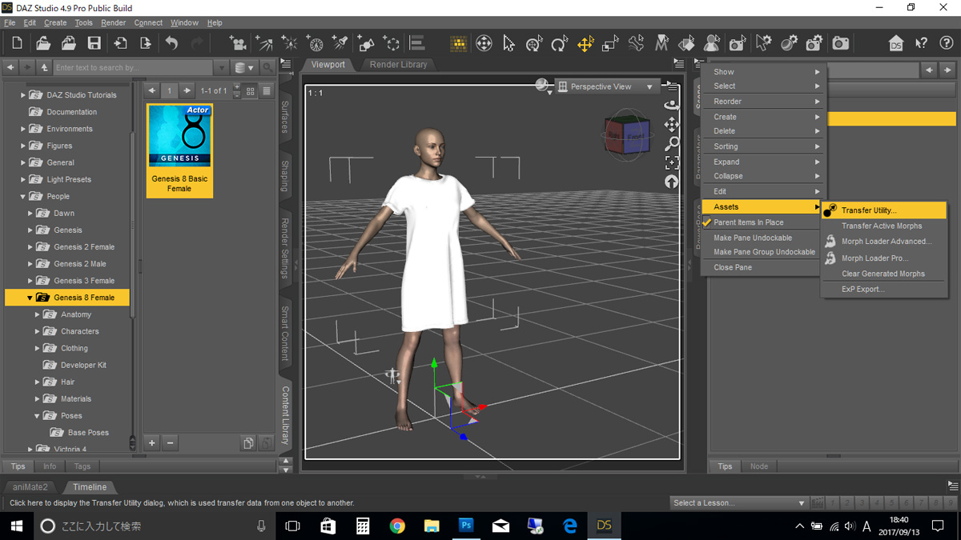This screenshot has height=540, width=961.
Task: Switch to the Timeline tab
Action: (90, 487)
